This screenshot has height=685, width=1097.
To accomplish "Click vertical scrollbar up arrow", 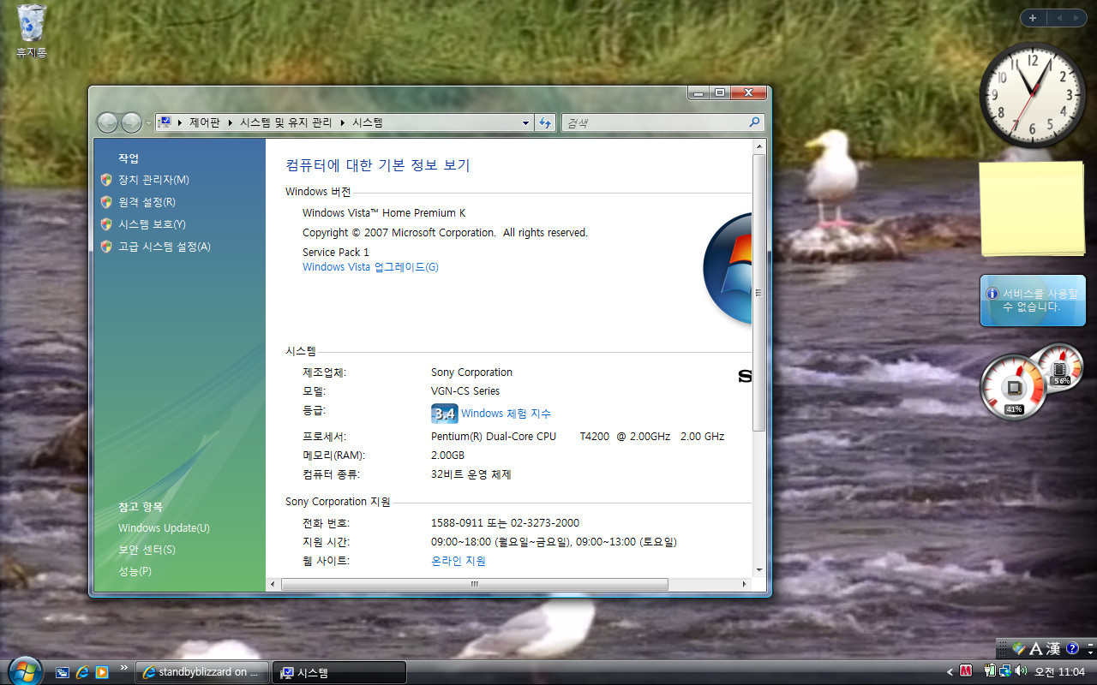I will (758, 147).
